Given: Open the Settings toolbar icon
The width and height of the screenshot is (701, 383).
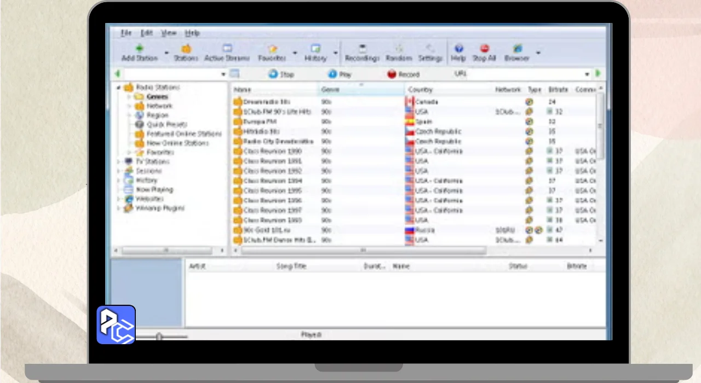Looking at the screenshot, I should click(x=430, y=49).
